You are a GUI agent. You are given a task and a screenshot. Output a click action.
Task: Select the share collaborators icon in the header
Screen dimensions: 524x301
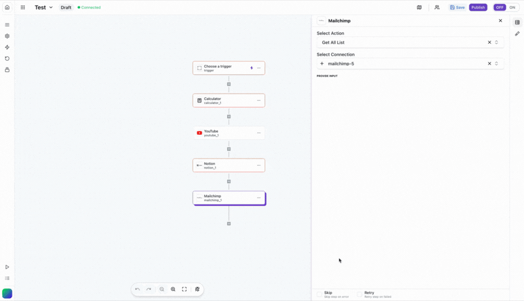point(437,7)
